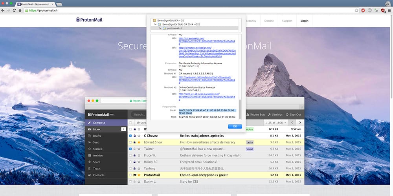Open the Spam folder
This screenshot has height=196, width=393.
106,162
